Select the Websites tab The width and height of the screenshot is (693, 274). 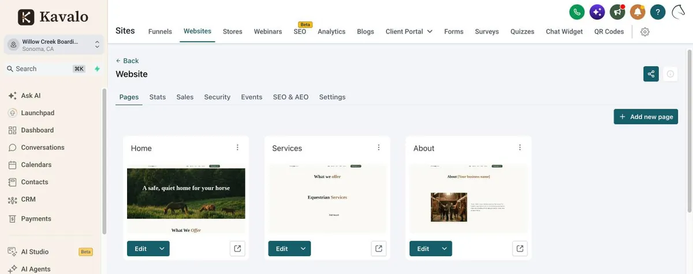coord(198,31)
